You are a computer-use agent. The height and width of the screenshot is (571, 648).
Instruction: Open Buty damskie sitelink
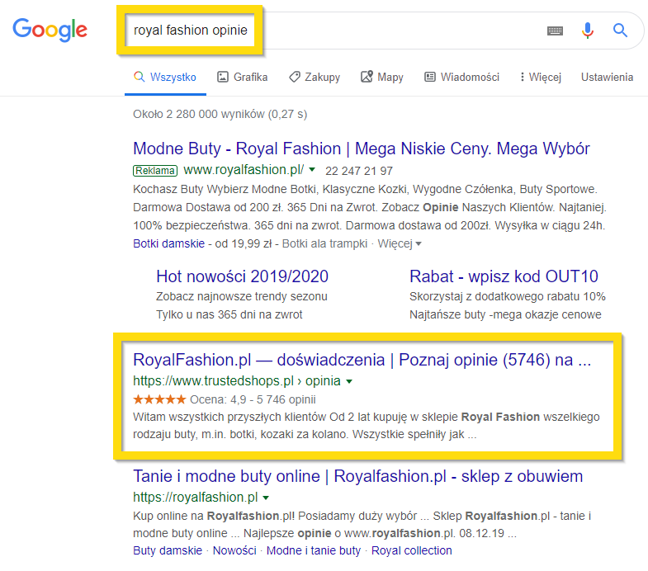168,550
